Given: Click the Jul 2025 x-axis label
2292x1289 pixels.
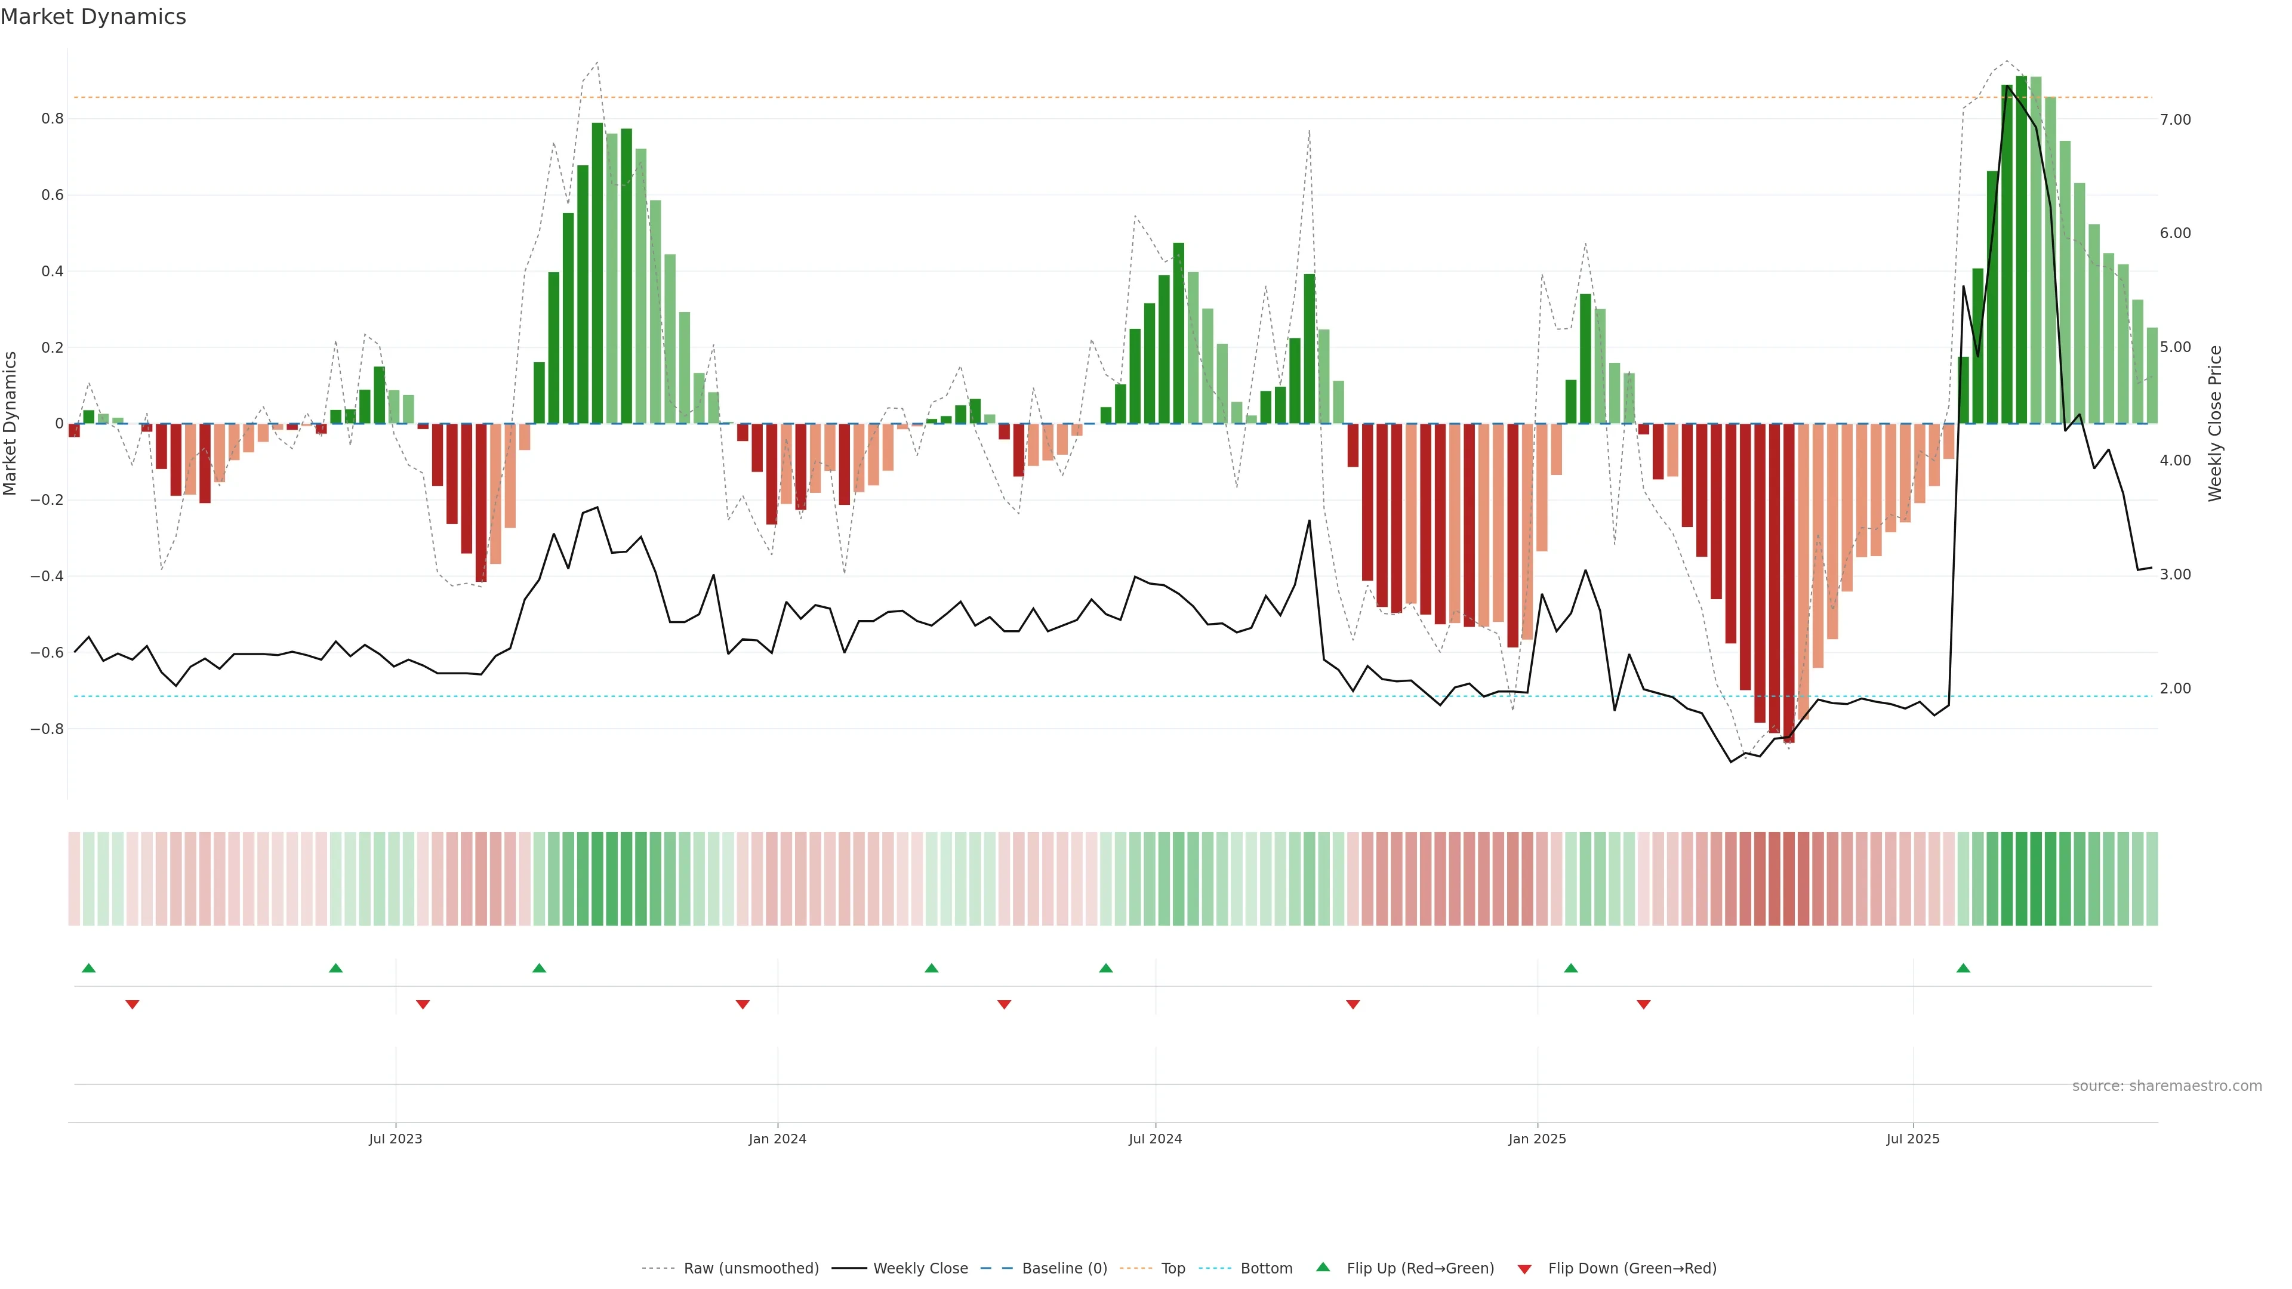Looking at the screenshot, I should 1912,1139.
